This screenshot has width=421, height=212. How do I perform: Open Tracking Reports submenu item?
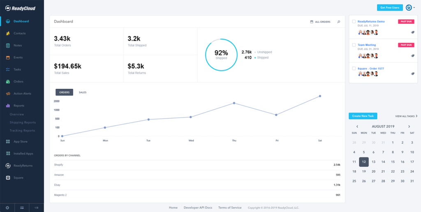pyautogui.click(x=22, y=130)
